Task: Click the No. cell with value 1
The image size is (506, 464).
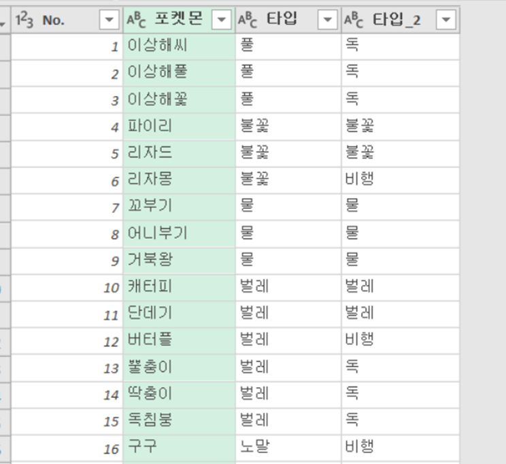Action: [x=67, y=46]
